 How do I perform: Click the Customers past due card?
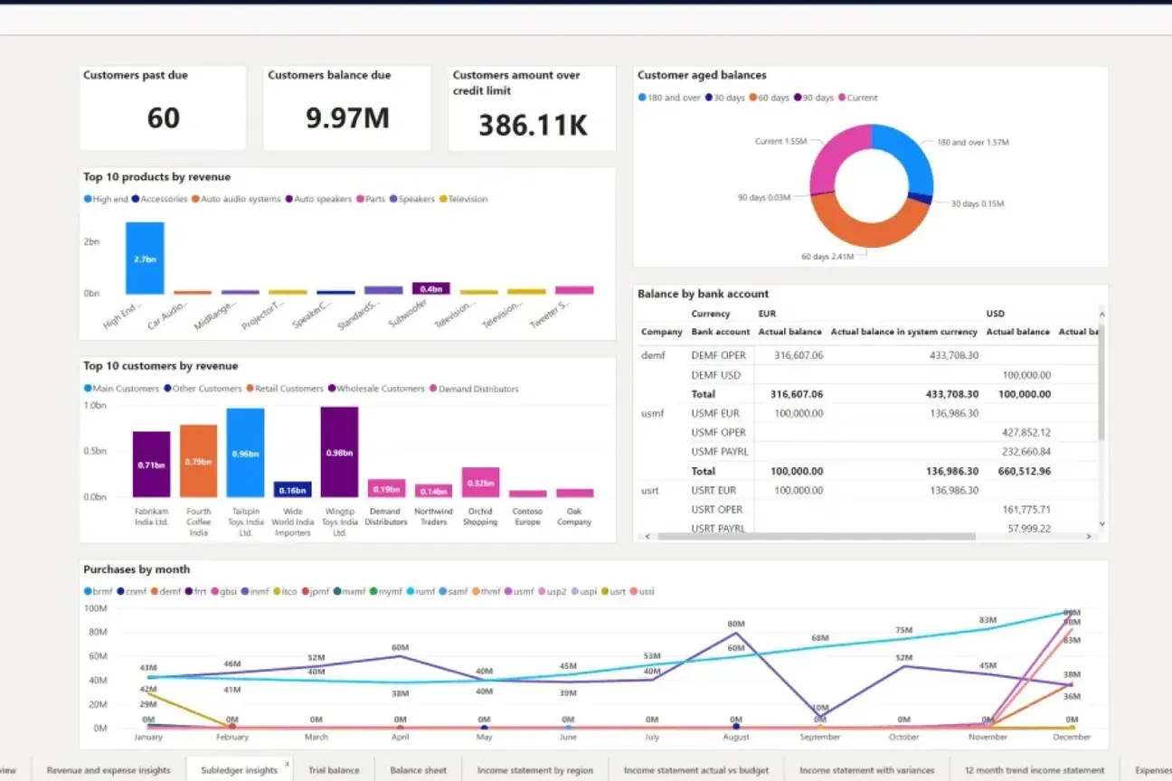pos(163,108)
